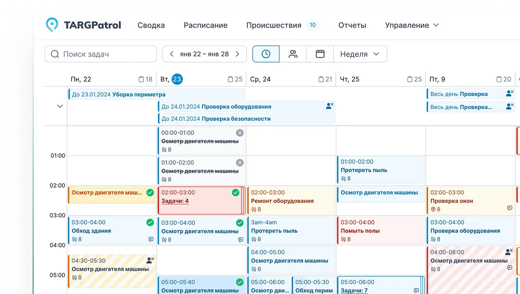Image resolution: width=520 pixels, height=294 pixels.
Task: Expand the Управление menu
Action: coord(412,25)
